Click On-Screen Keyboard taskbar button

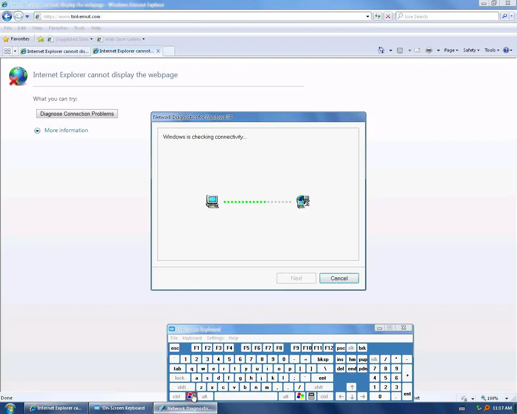pyautogui.click(x=120, y=408)
